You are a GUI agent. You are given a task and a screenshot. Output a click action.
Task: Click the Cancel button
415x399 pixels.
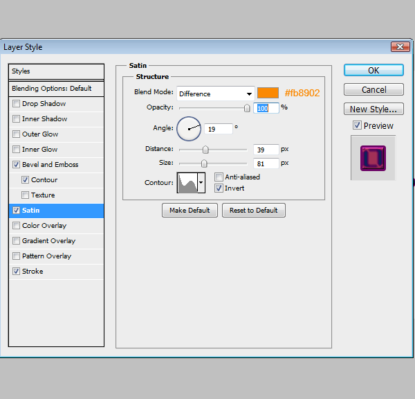(x=373, y=89)
